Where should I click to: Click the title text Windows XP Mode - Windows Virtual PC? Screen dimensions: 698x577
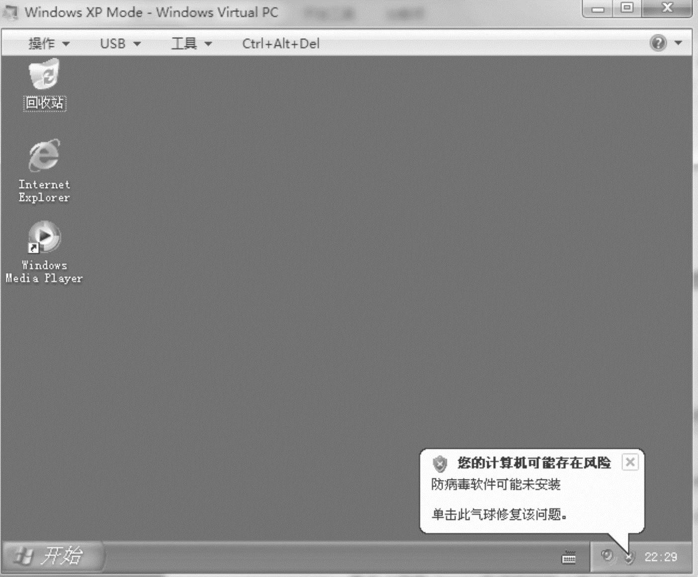pyautogui.click(x=151, y=12)
